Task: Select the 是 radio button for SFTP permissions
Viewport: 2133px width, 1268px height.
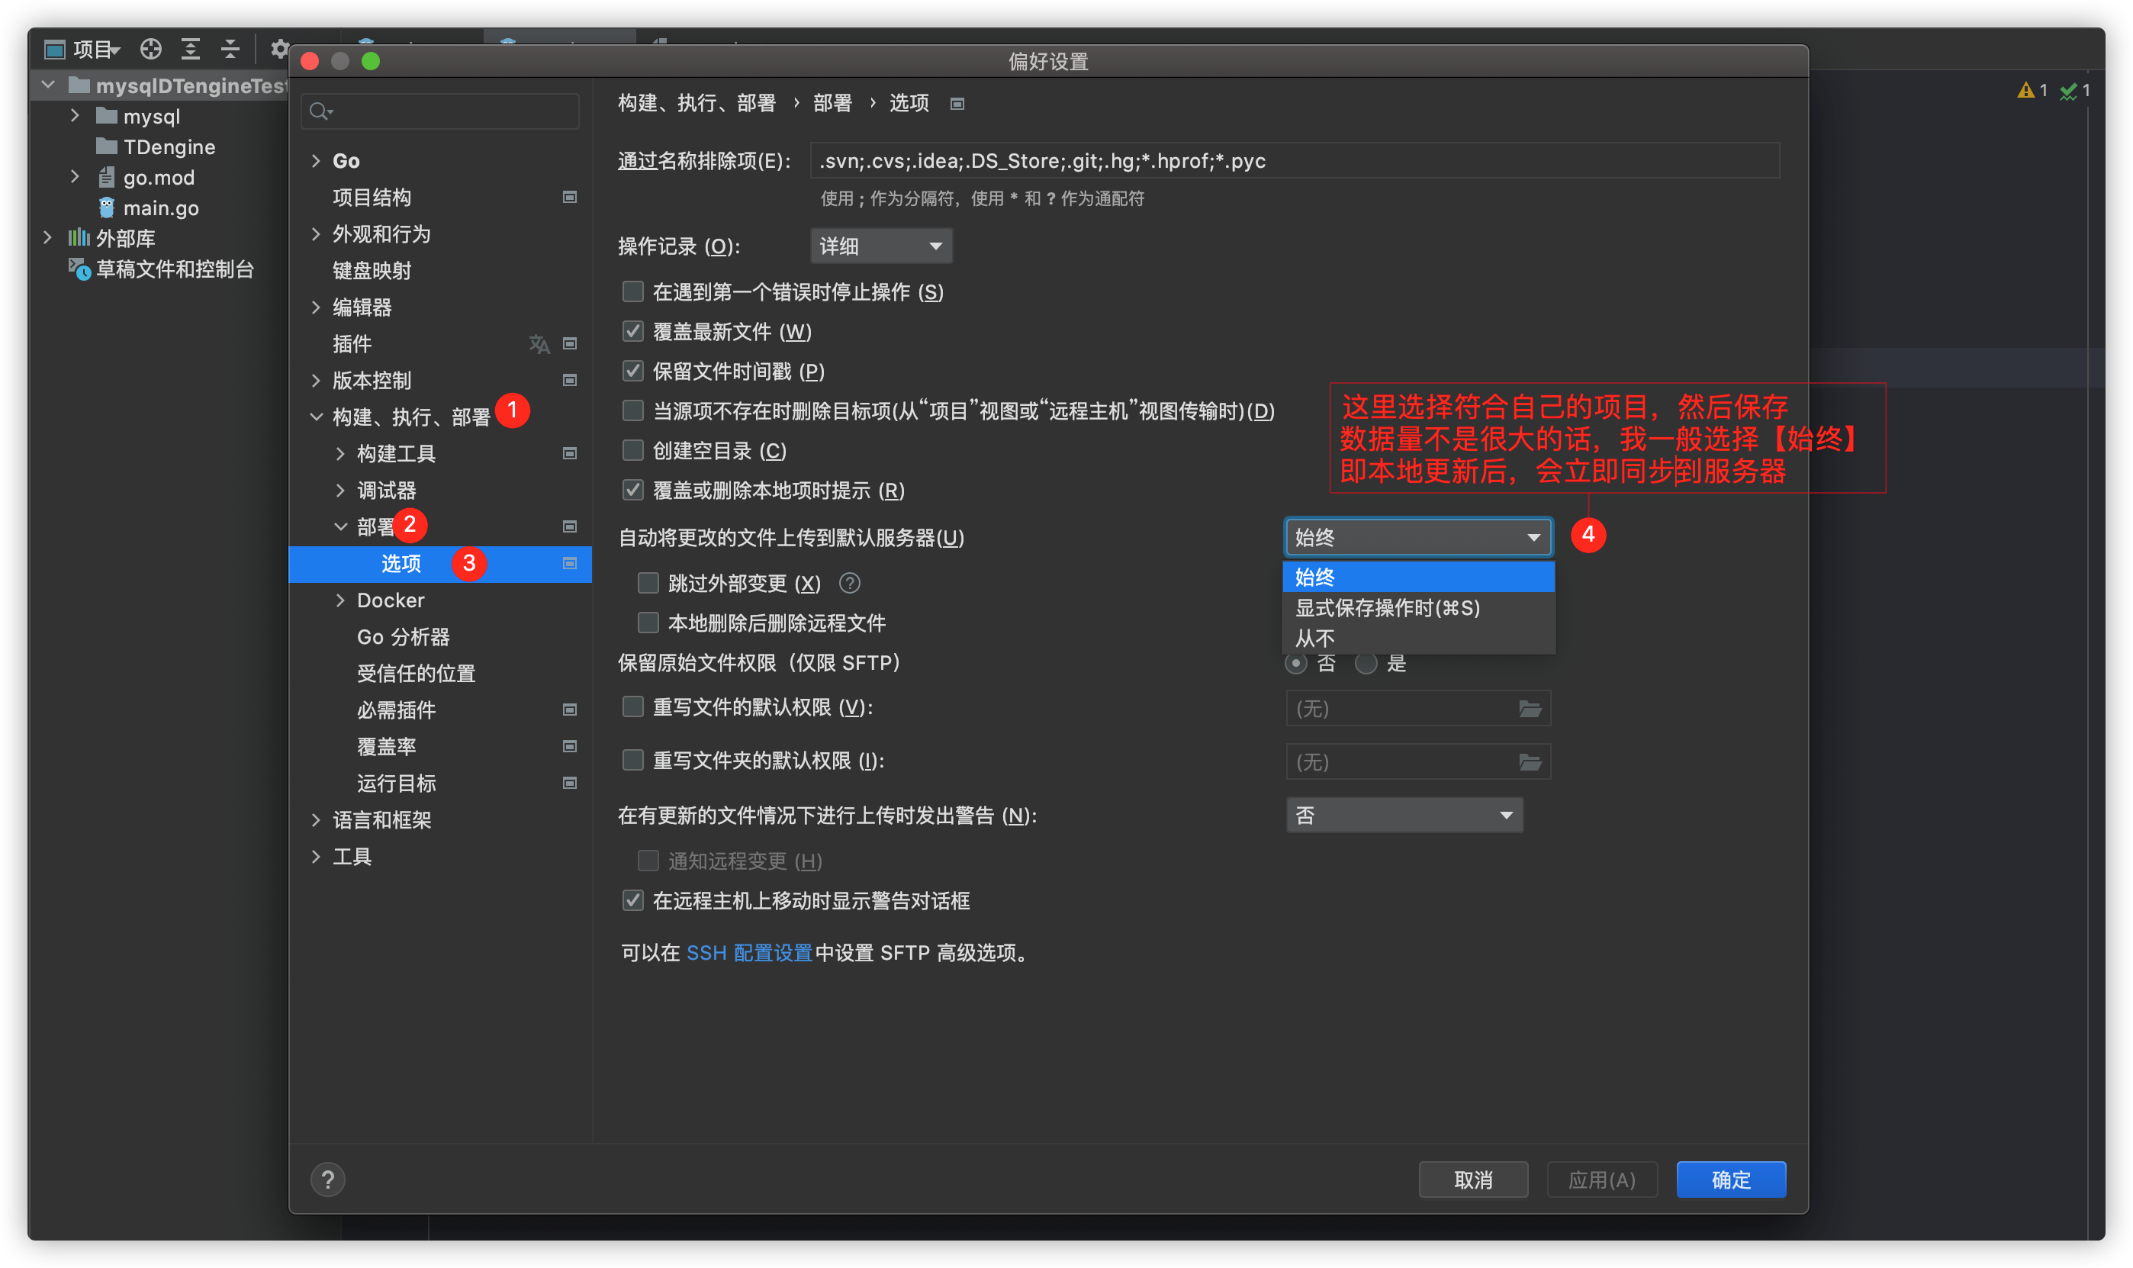Action: click(x=1366, y=664)
